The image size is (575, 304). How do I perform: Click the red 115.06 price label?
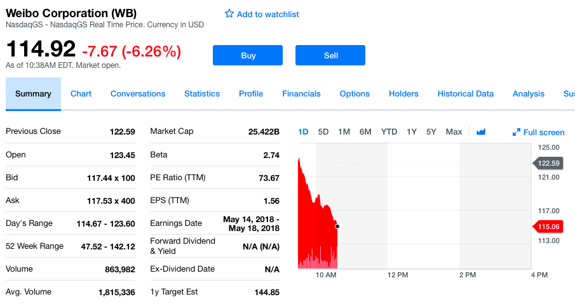tap(548, 227)
